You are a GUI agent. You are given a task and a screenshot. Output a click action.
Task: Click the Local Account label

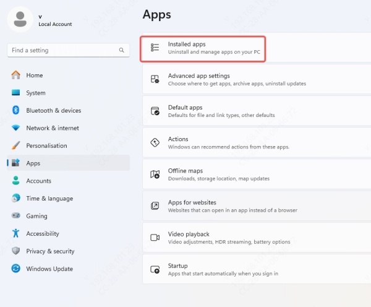tap(55, 24)
